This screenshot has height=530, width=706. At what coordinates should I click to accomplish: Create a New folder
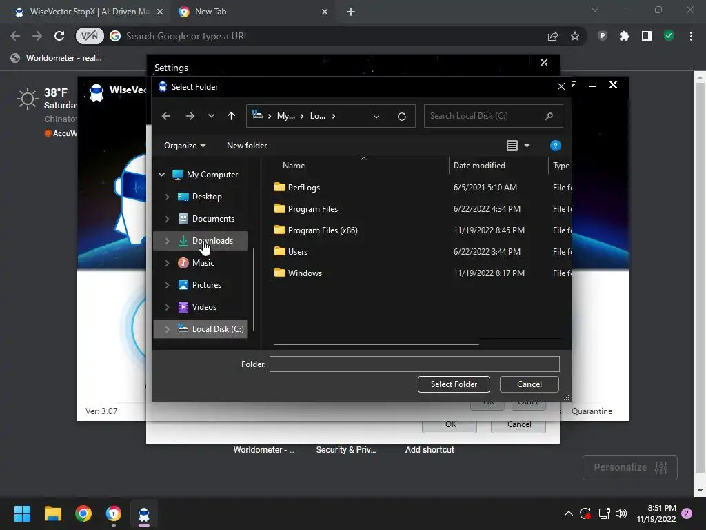point(247,146)
